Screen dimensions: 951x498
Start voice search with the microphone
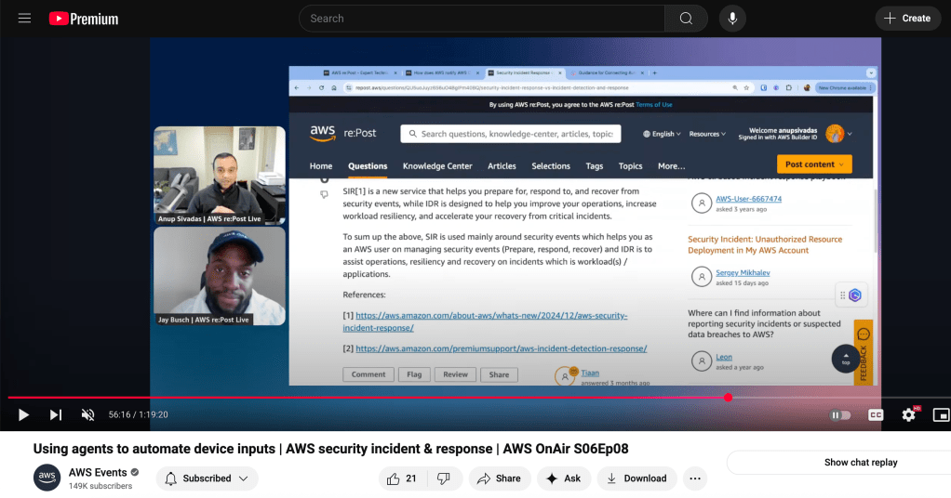click(x=732, y=19)
